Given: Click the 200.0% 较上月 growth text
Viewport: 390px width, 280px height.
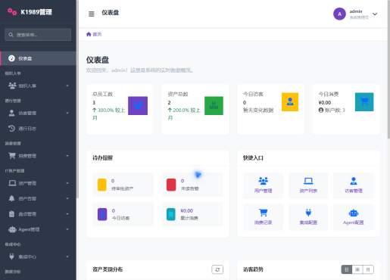Looking at the screenshot, I should coord(185,114).
